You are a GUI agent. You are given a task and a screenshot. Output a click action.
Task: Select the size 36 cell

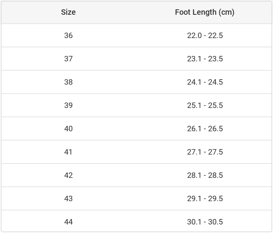click(x=68, y=35)
